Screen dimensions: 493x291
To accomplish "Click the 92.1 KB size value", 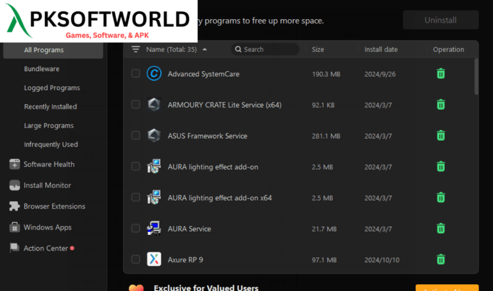I will click(x=323, y=105).
